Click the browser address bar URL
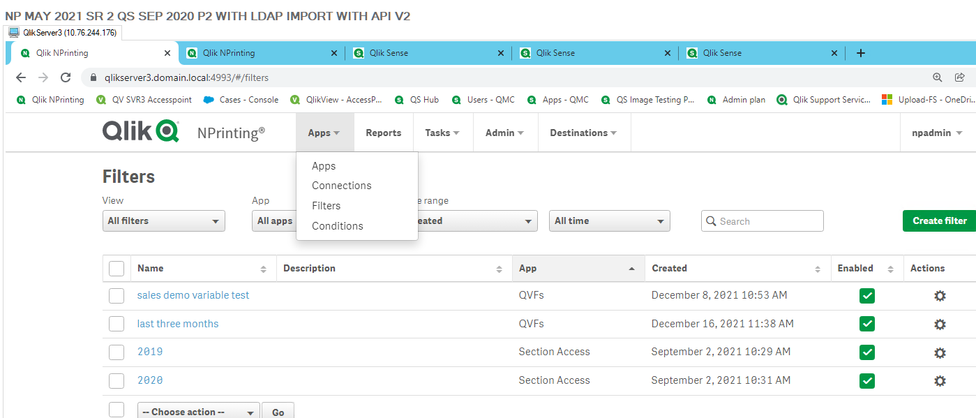This screenshot has height=418, width=976. [186, 77]
